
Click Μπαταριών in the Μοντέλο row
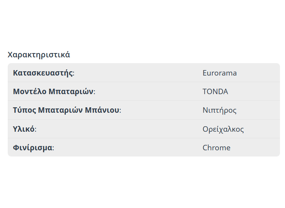pyautogui.click(x=71, y=91)
